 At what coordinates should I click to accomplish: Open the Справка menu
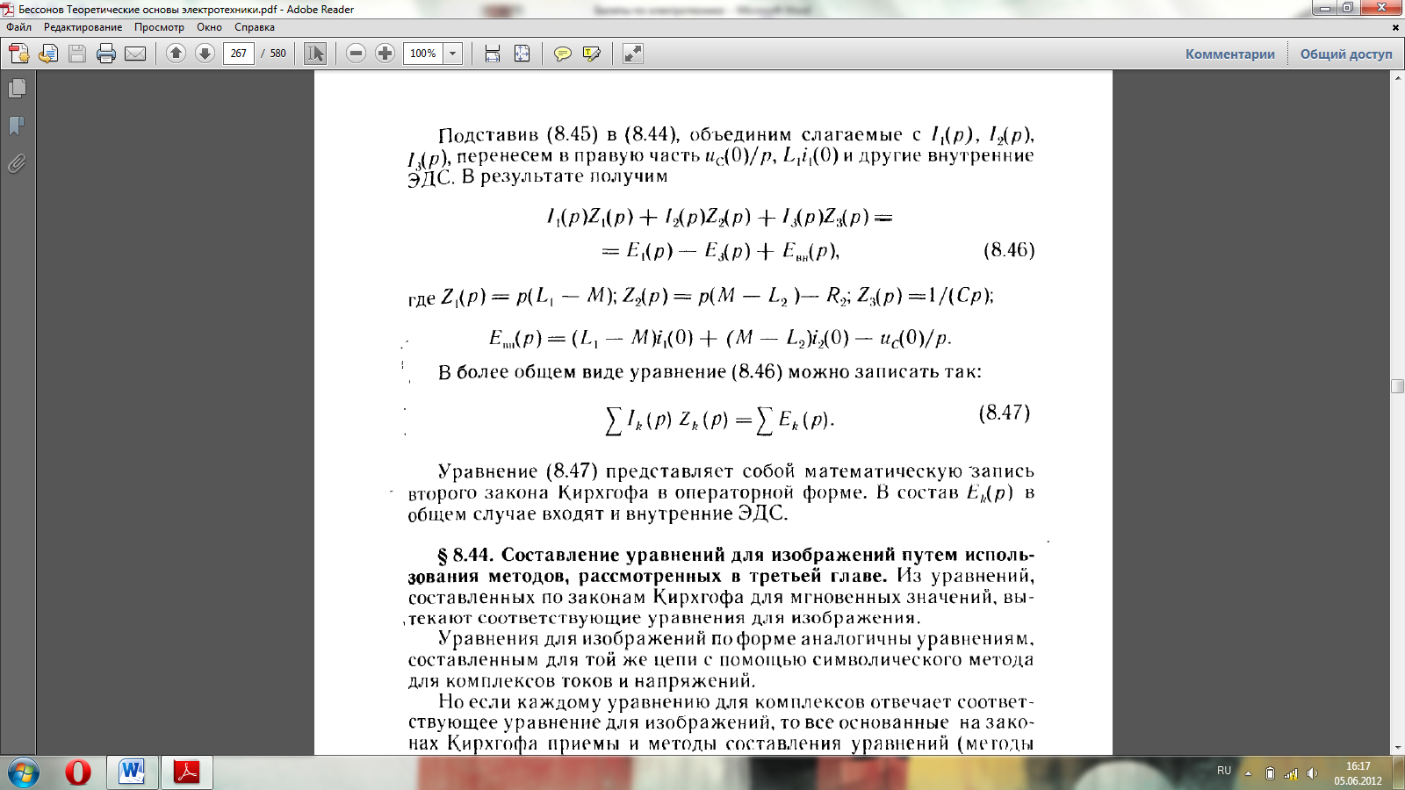255,27
